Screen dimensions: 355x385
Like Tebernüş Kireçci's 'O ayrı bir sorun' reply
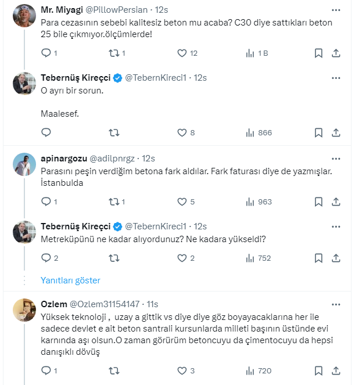click(182, 132)
